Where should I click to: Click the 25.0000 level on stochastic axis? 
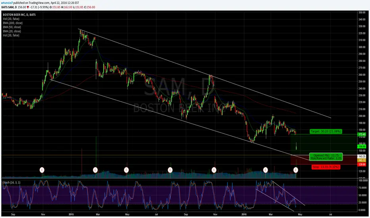coord(363,203)
